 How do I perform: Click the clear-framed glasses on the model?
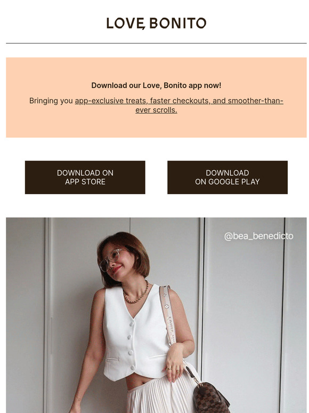(x=110, y=259)
